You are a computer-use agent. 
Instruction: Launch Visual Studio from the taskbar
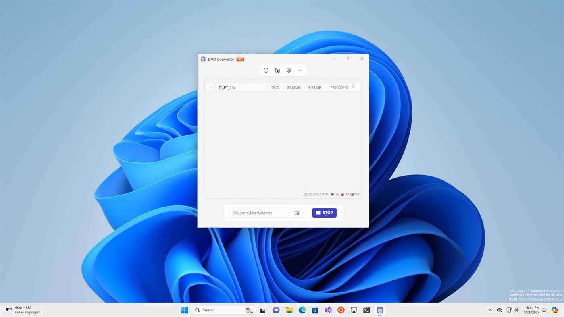pyautogui.click(x=328, y=310)
